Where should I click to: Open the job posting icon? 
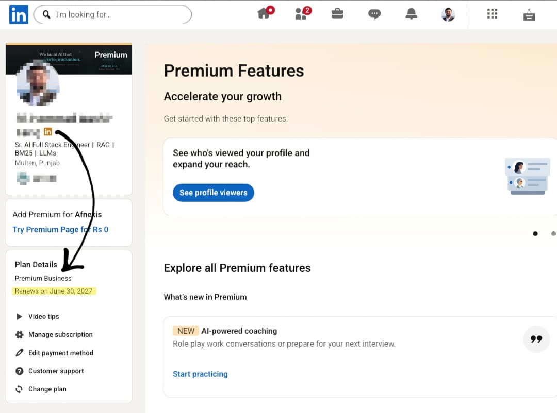click(x=529, y=14)
